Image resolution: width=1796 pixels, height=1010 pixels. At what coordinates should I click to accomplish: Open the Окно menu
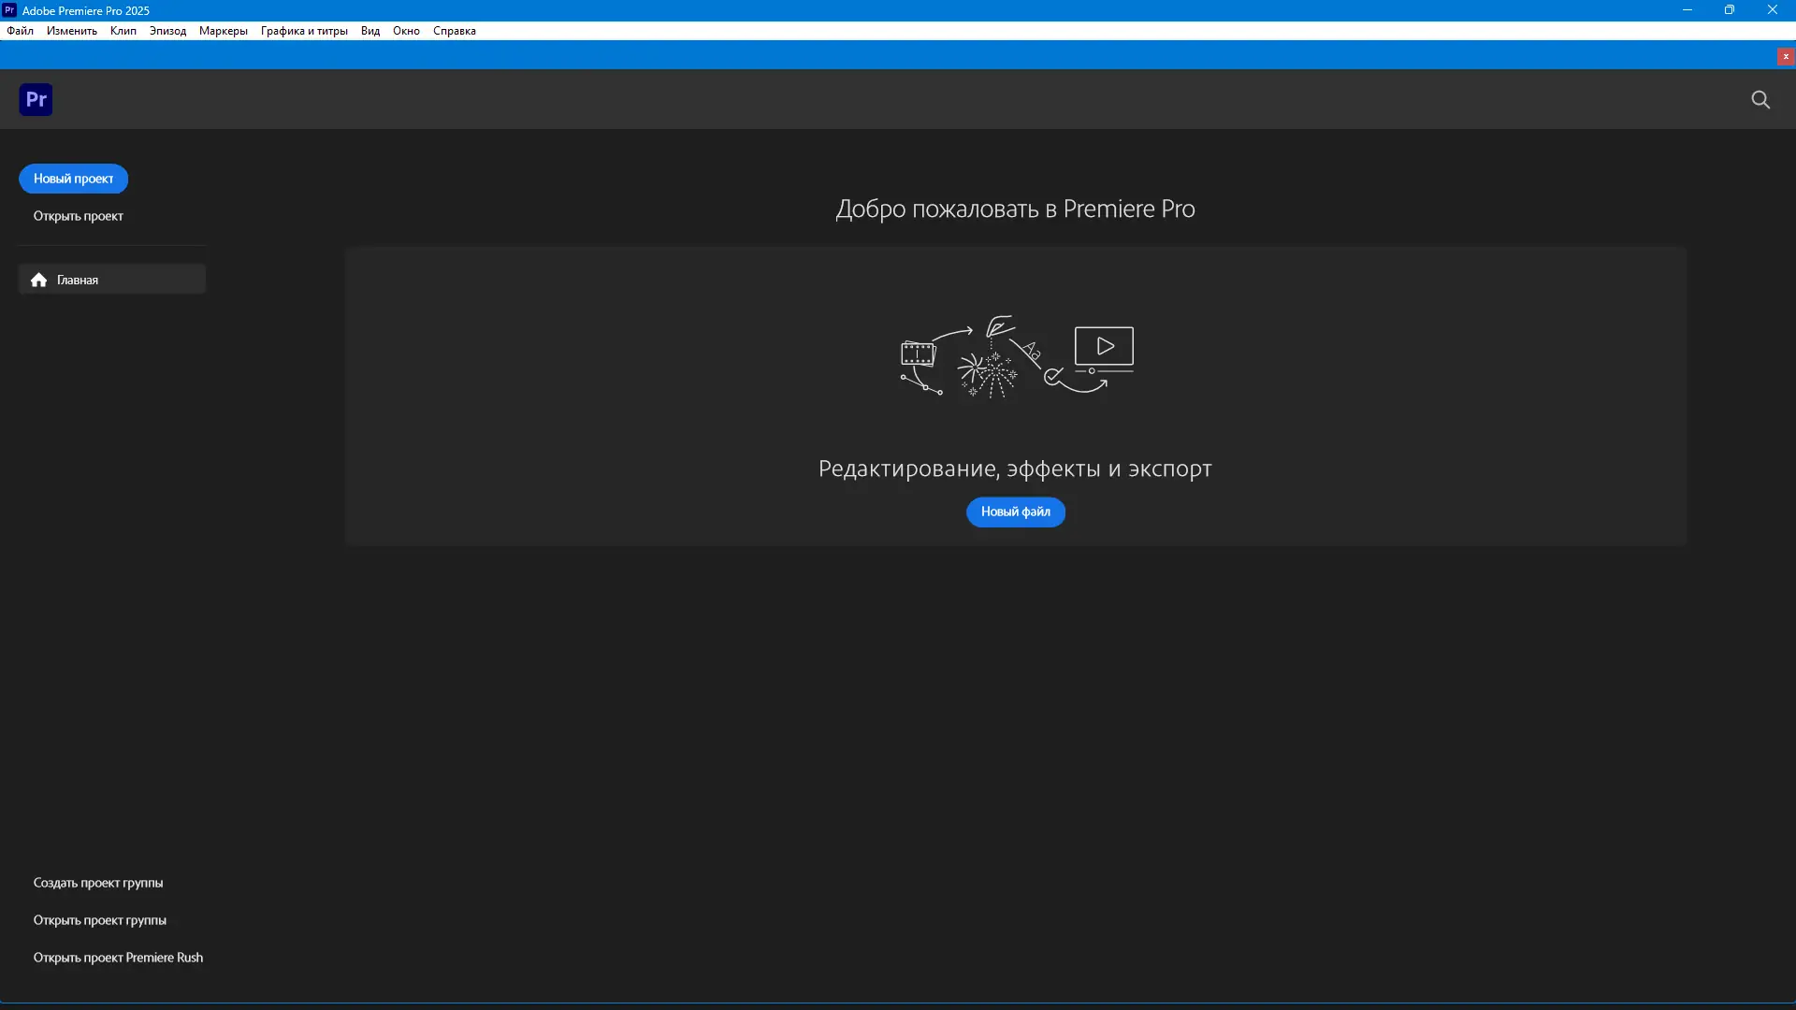pyautogui.click(x=407, y=31)
